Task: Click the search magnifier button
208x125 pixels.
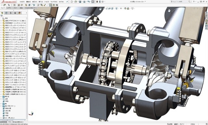Action: pos(189,2)
